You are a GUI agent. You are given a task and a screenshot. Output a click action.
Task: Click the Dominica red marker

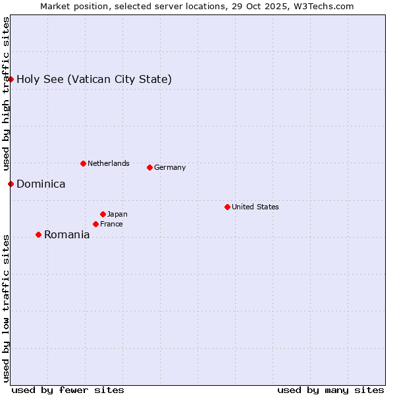(11, 184)
